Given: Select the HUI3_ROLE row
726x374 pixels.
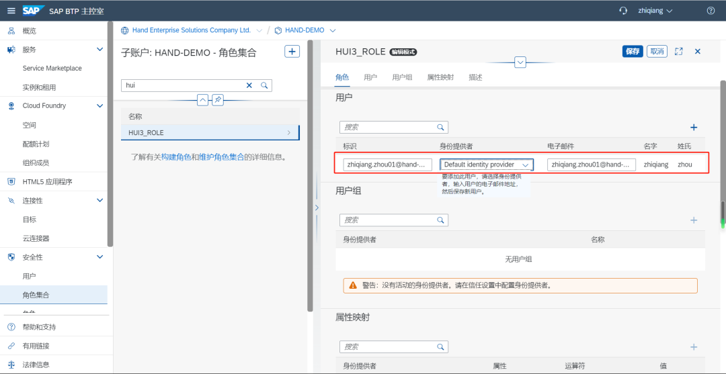Looking at the screenshot, I should point(210,133).
